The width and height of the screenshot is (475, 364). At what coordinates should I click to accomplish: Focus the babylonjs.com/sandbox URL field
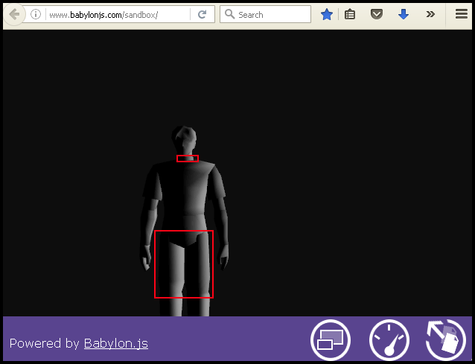point(117,15)
